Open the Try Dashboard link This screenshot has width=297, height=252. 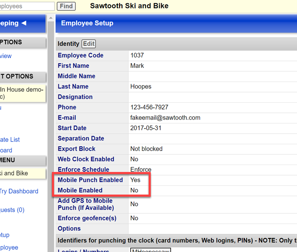coord(19,191)
